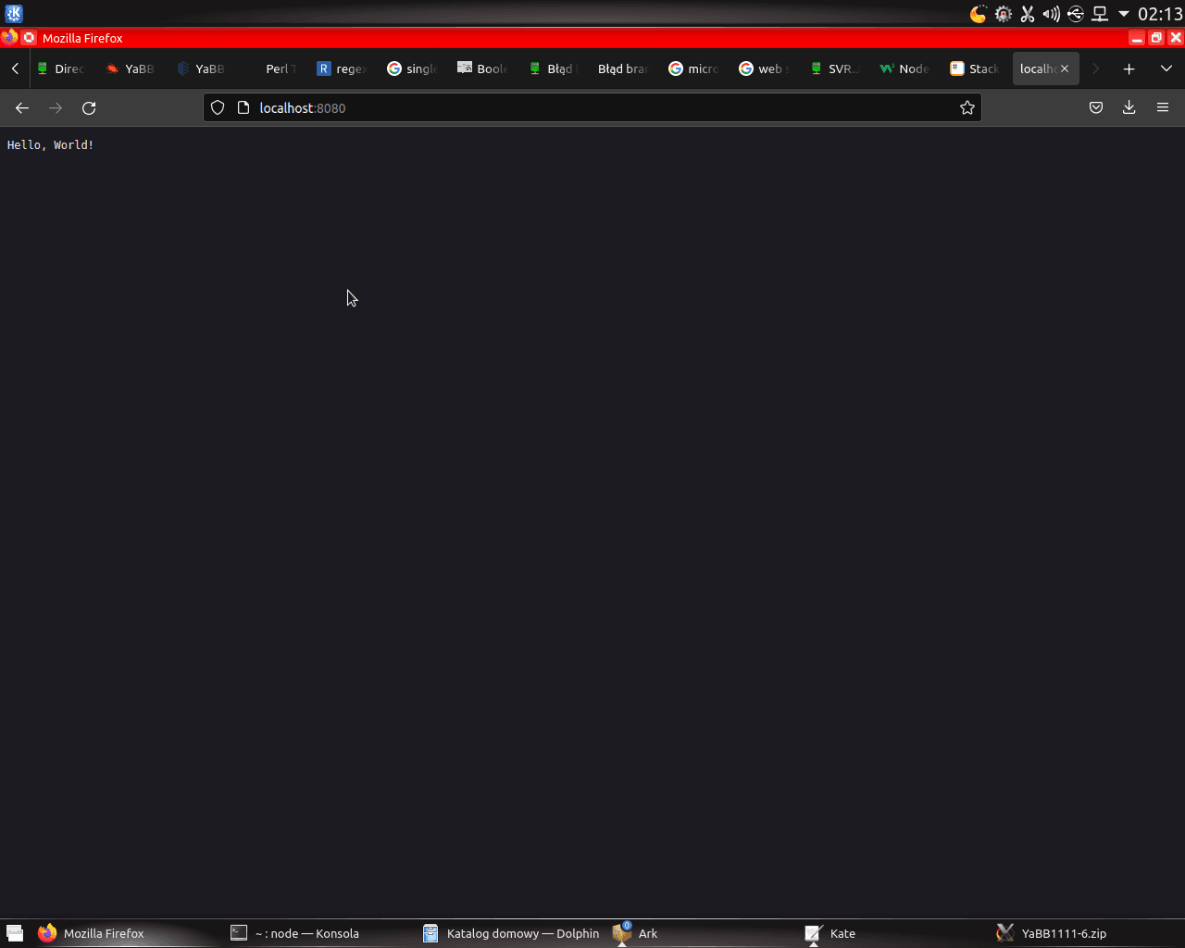Open the KDE application launcher

[14, 14]
